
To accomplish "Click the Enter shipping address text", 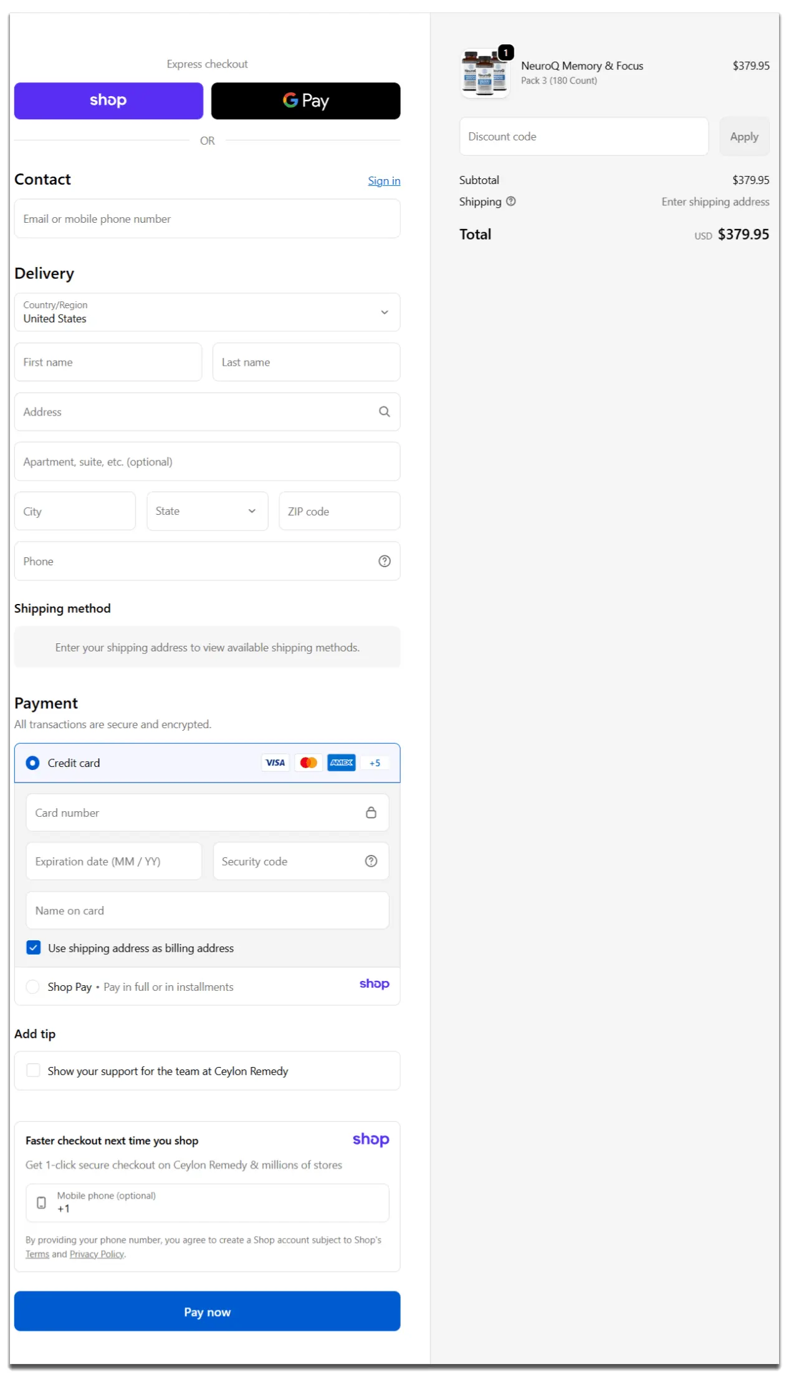I will click(x=715, y=202).
